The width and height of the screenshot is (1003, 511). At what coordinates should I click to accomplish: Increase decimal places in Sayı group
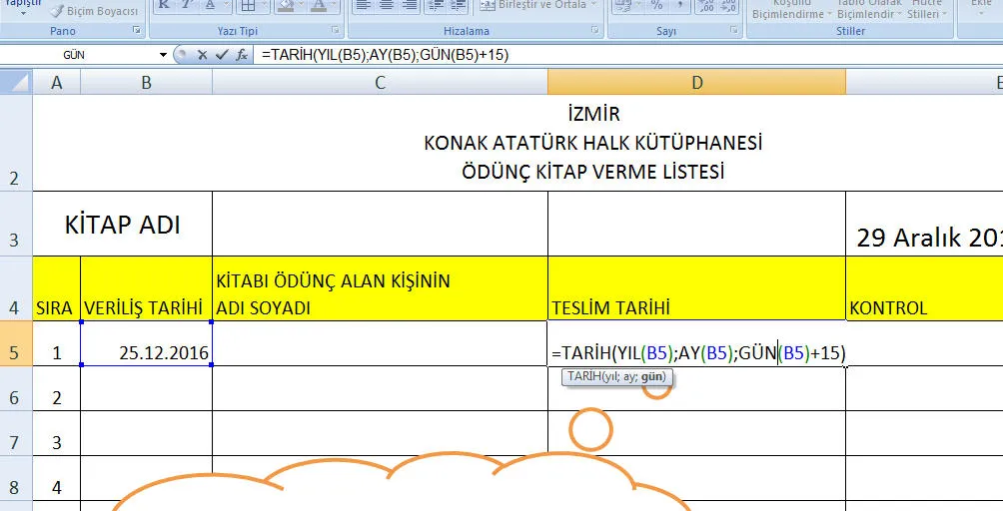pos(707,5)
